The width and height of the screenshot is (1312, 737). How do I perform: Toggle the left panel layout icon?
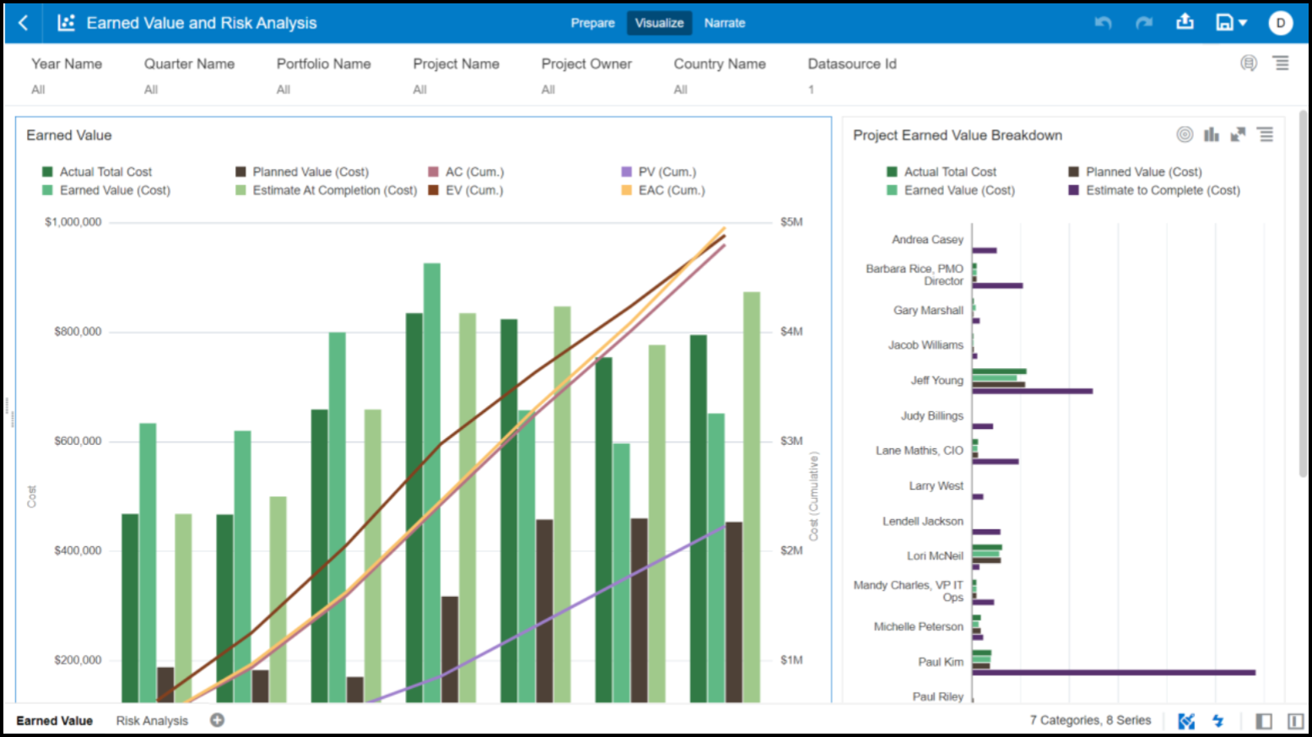pyautogui.click(x=1264, y=721)
